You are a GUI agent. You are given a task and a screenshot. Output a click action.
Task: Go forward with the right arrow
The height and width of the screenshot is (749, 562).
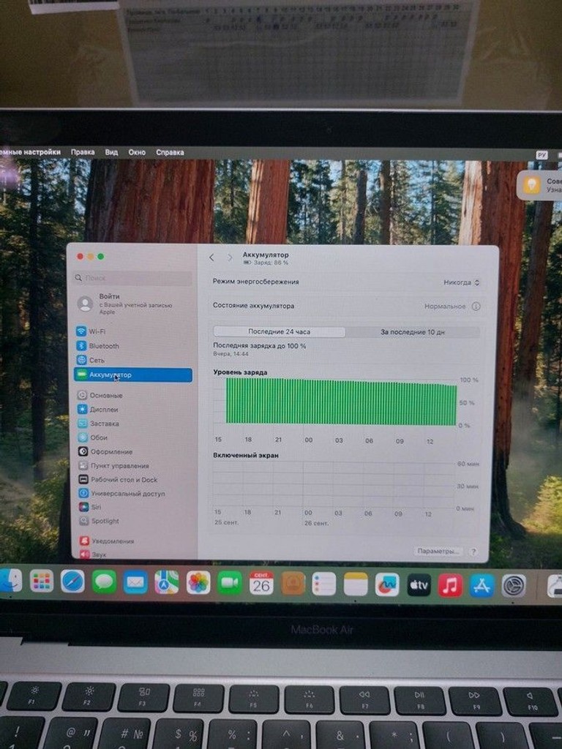(230, 257)
